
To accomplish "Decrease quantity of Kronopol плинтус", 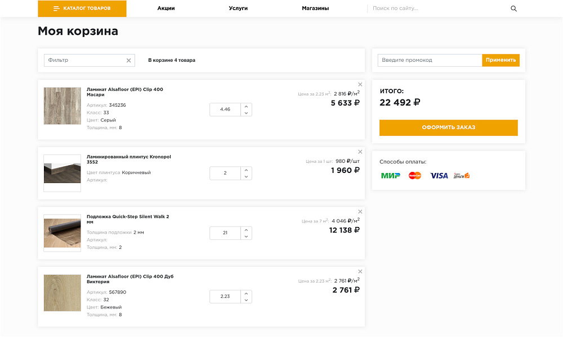I will (x=246, y=177).
